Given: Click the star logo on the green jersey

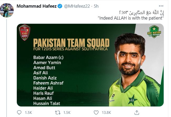Looking at the screenshot, I should pyautogui.click(x=133, y=101).
